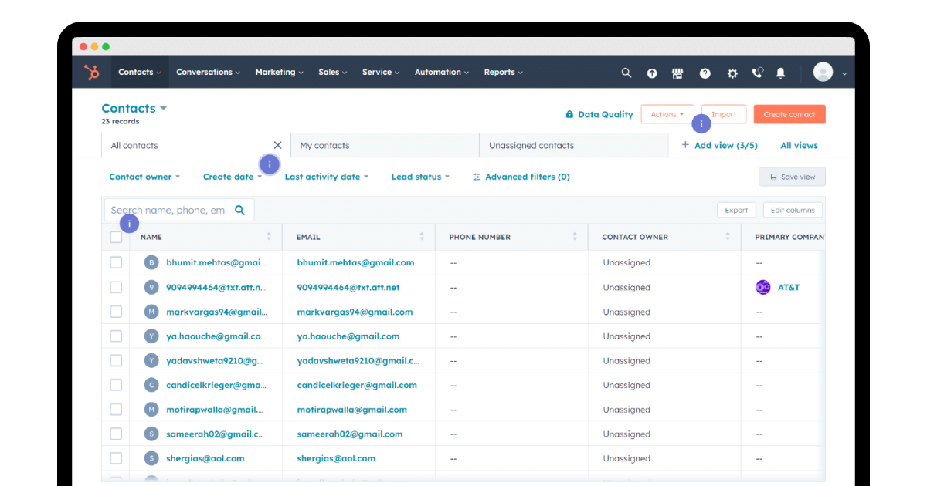Image resolution: width=927 pixels, height=486 pixels.
Task: Check the row checkbox for bhumit.mehtas
Action: [x=116, y=262]
